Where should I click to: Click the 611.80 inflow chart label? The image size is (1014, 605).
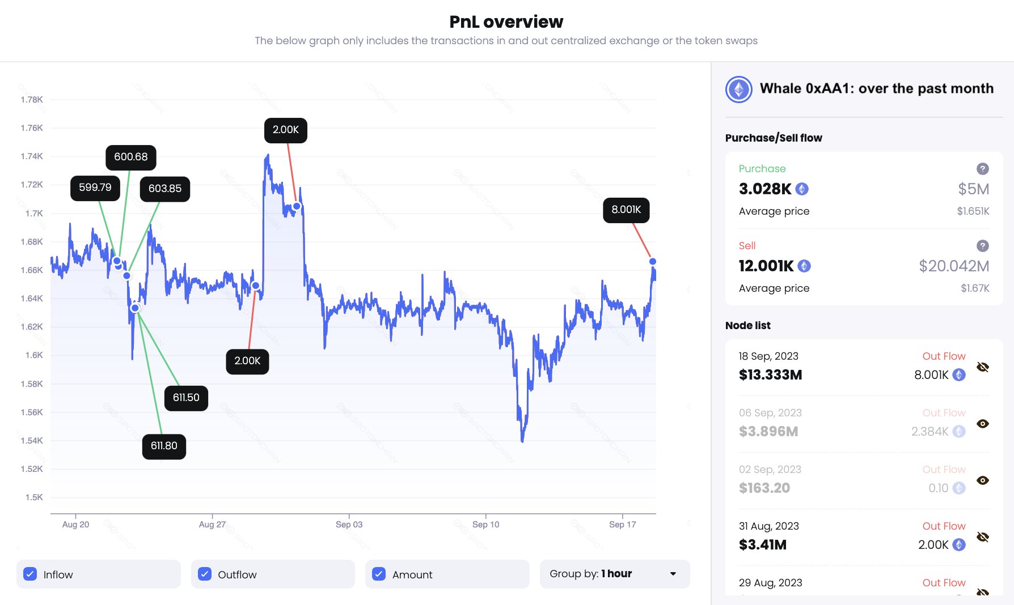pyautogui.click(x=164, y=446)
